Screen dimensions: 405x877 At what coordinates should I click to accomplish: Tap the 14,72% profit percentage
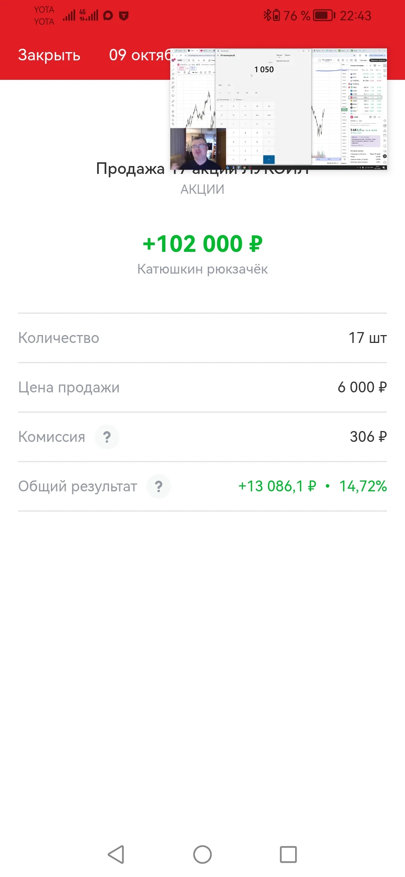click(363, 486)
